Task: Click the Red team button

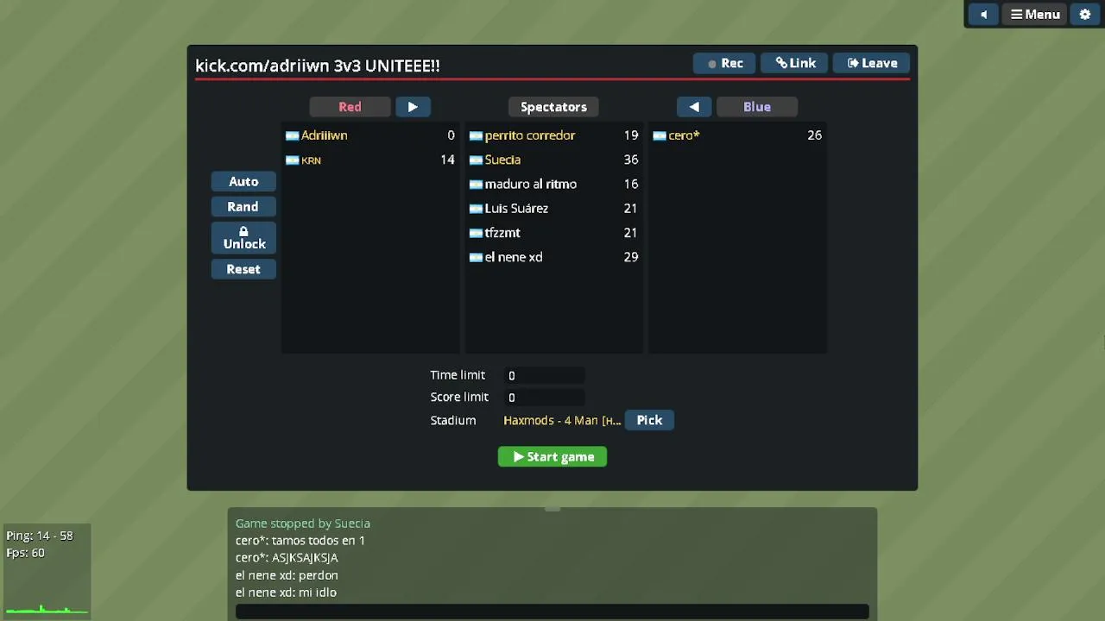Action: click(x=350, y=107)
